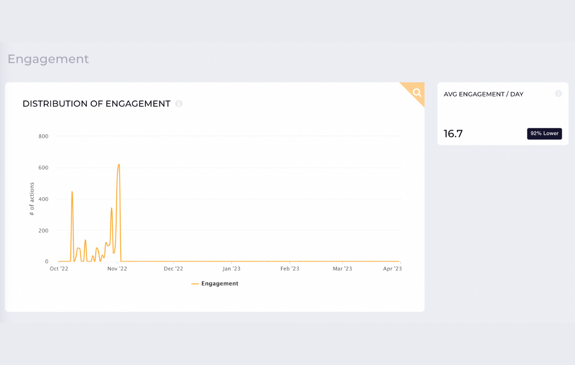This screenshot has width=575, height=365.
Task: Click the Mar '23 axis label
Action: tap(342, 269)
